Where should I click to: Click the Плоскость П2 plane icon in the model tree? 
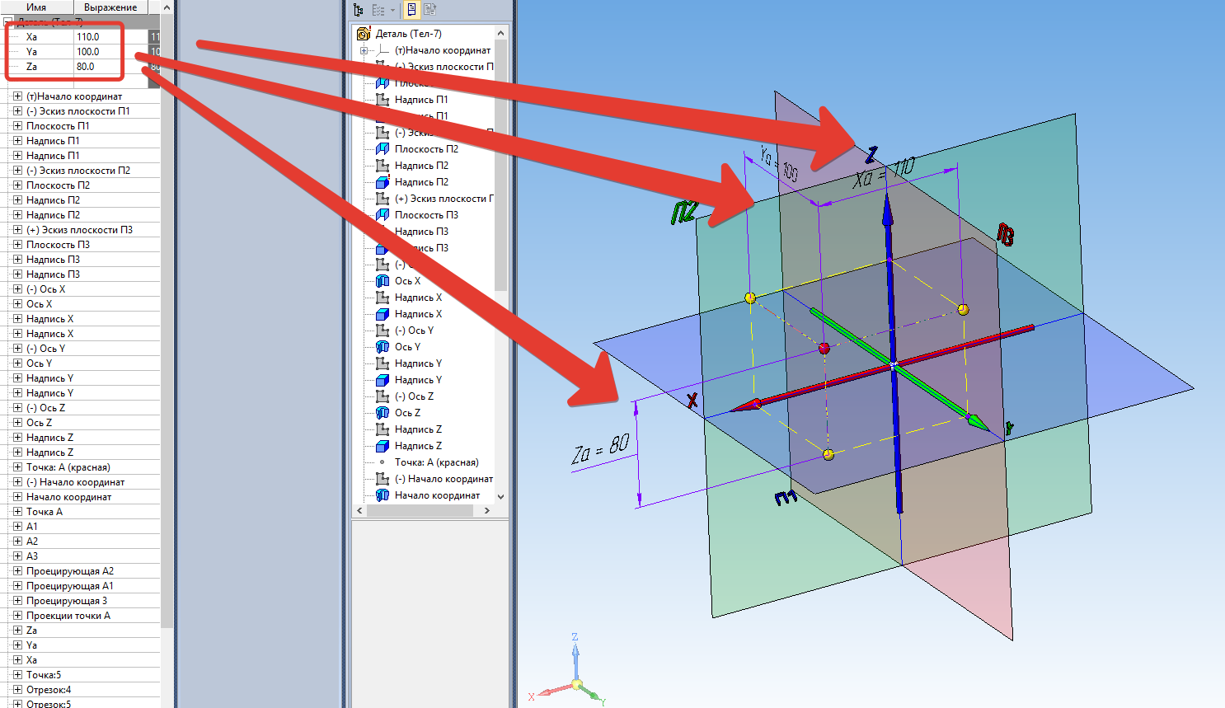coord(383,149)
